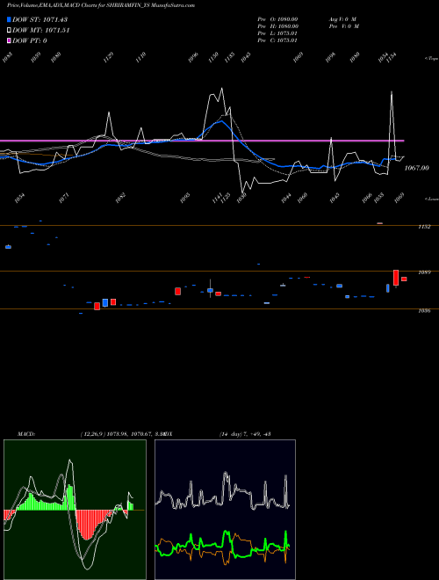Click the white DOW MT legend swatch
Viewport: 439px width, 580px height.
pos(9,30)
